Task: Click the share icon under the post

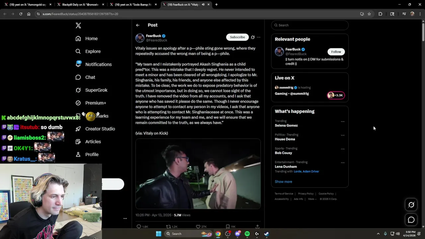Action: pyautogui.click(x=257, y=227)
